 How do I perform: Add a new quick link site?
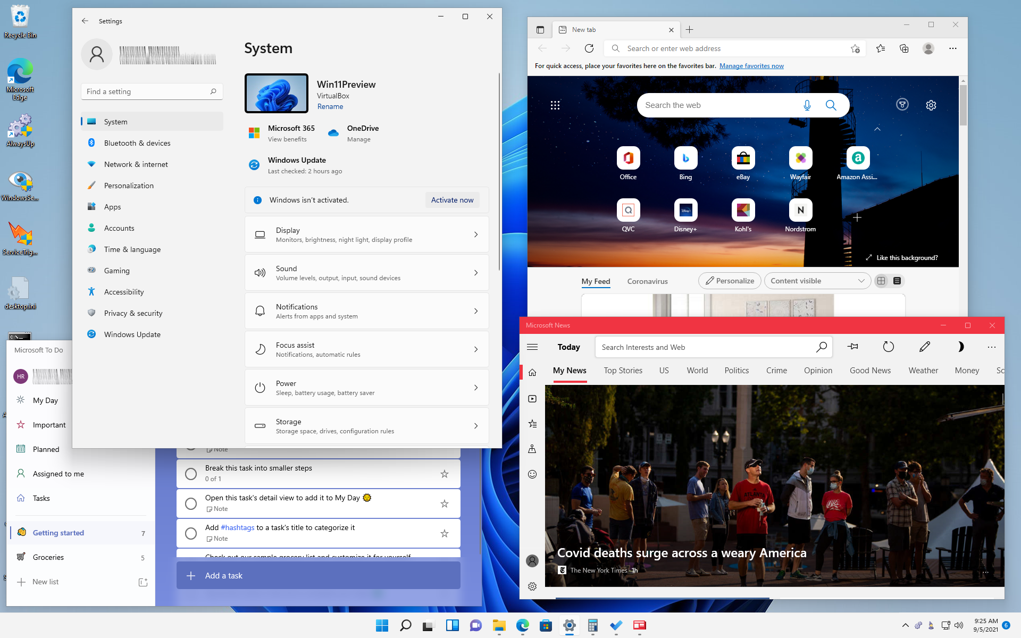857,217
